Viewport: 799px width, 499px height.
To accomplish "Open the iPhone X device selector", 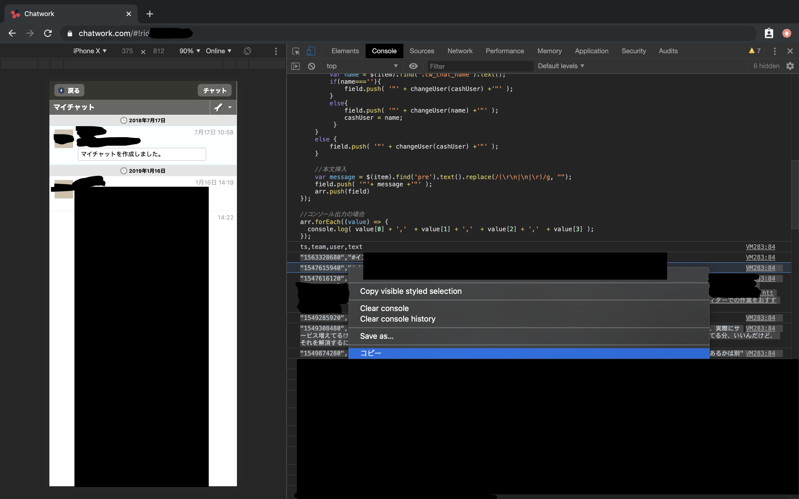I will click(90, 51).
